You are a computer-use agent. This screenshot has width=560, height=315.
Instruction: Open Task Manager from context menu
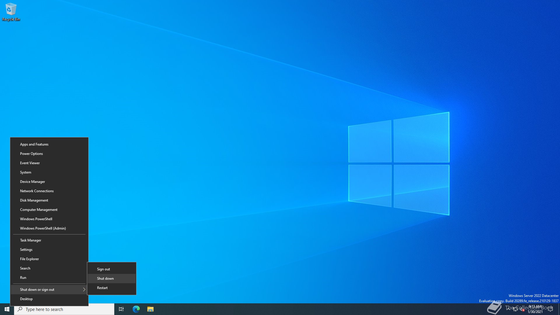(x=31, y=240)
